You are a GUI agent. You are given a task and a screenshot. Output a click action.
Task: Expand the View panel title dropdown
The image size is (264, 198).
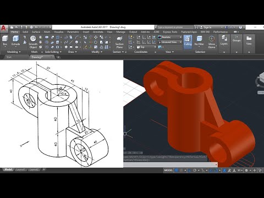tap(169, 52)
